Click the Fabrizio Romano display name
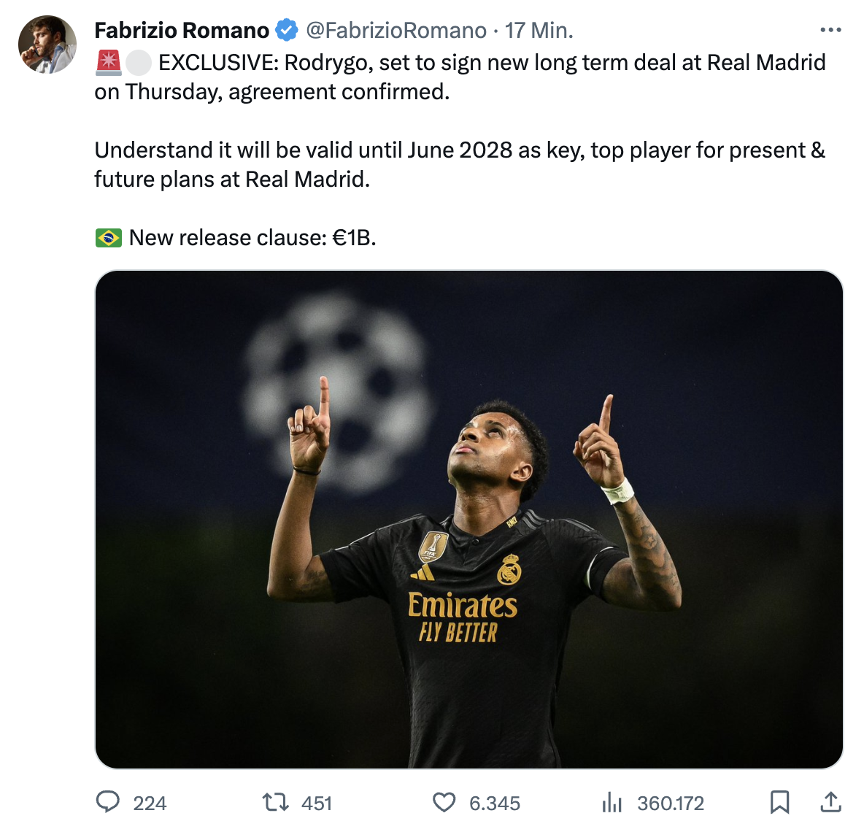Viewport: 864px width, 832px height. click(182, 31)
